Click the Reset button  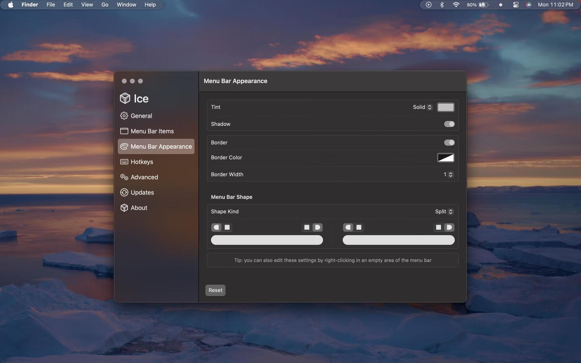click(215, 290)
